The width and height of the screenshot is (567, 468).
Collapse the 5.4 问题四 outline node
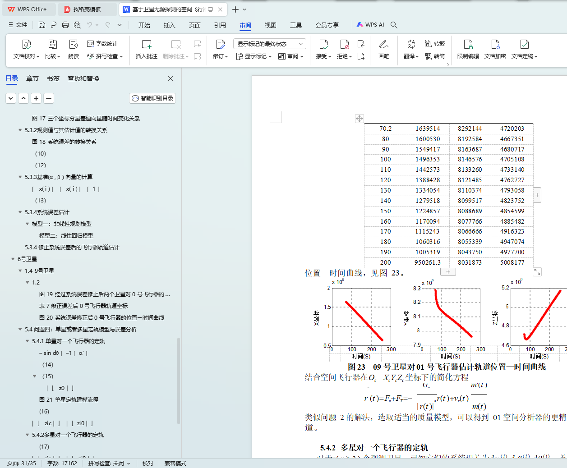(x=20, y=329)
